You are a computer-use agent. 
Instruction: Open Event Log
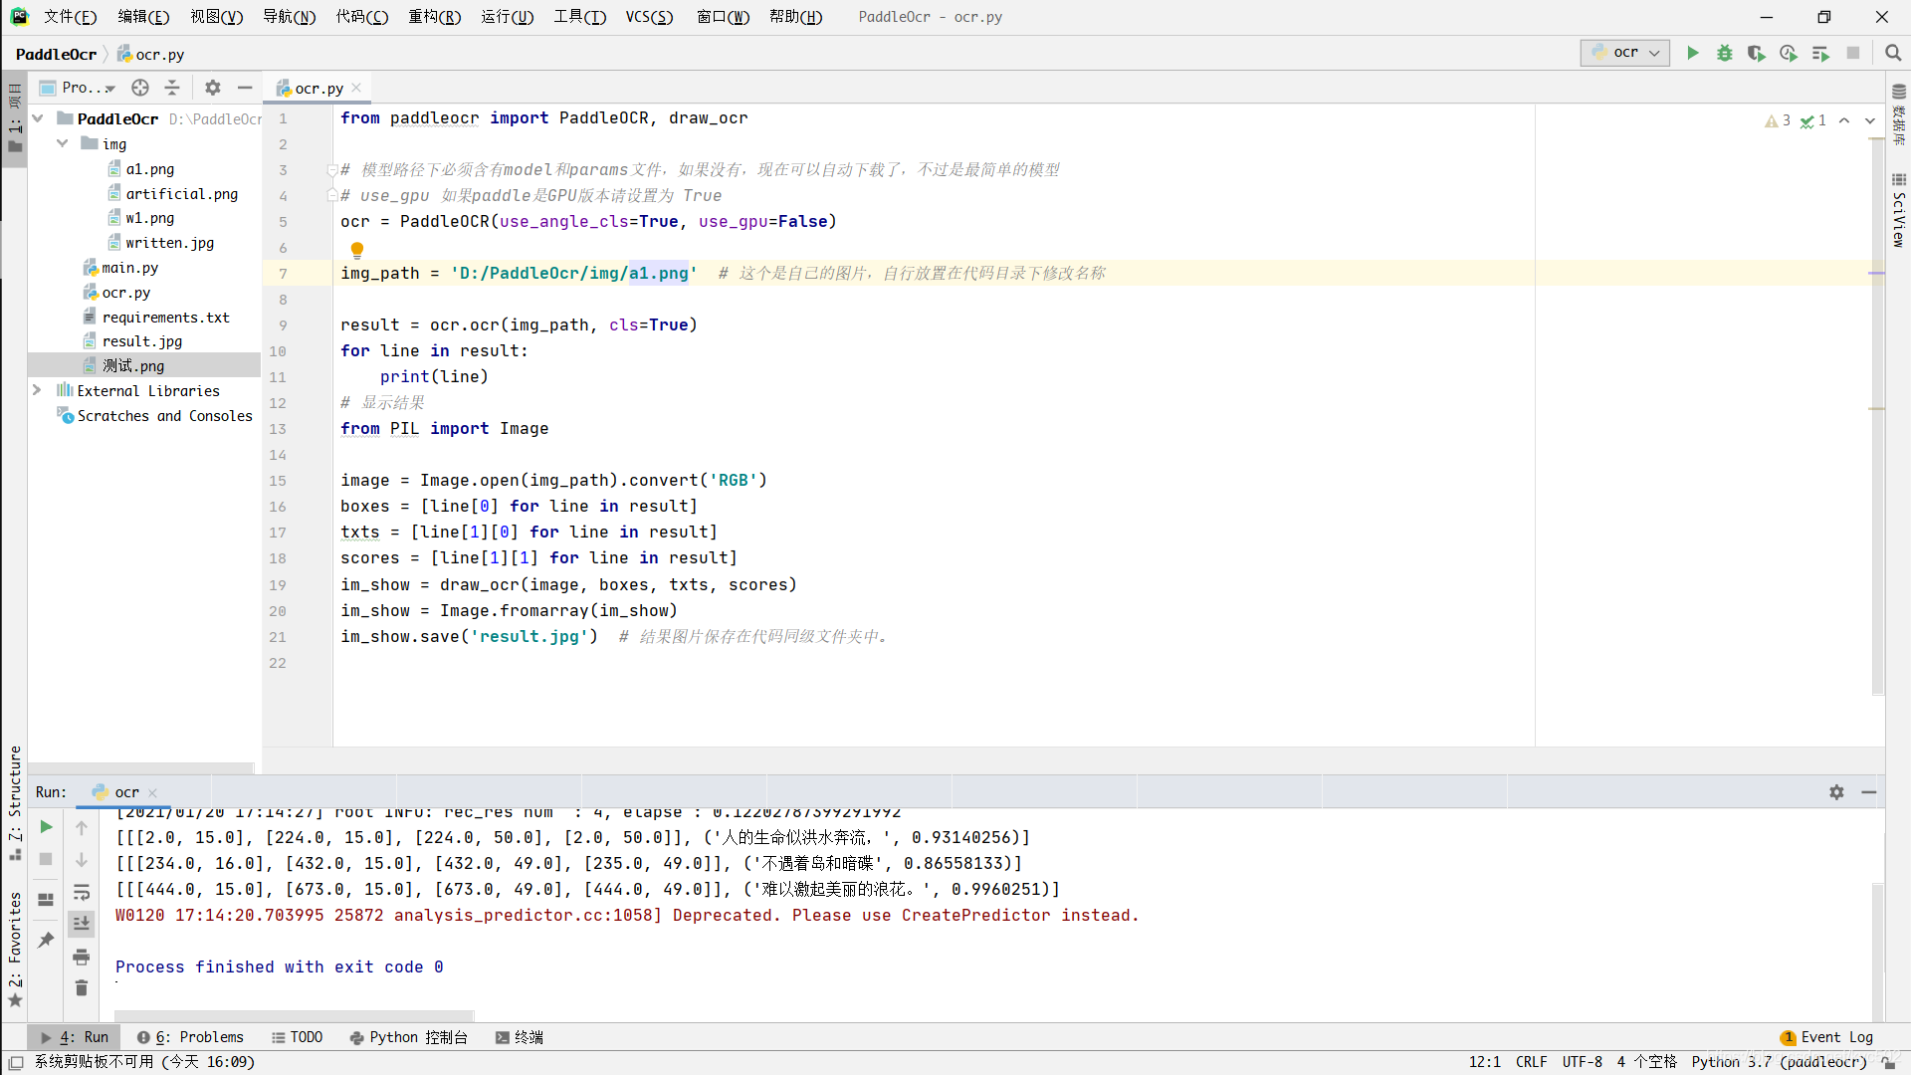(x=1826, y=1037)
